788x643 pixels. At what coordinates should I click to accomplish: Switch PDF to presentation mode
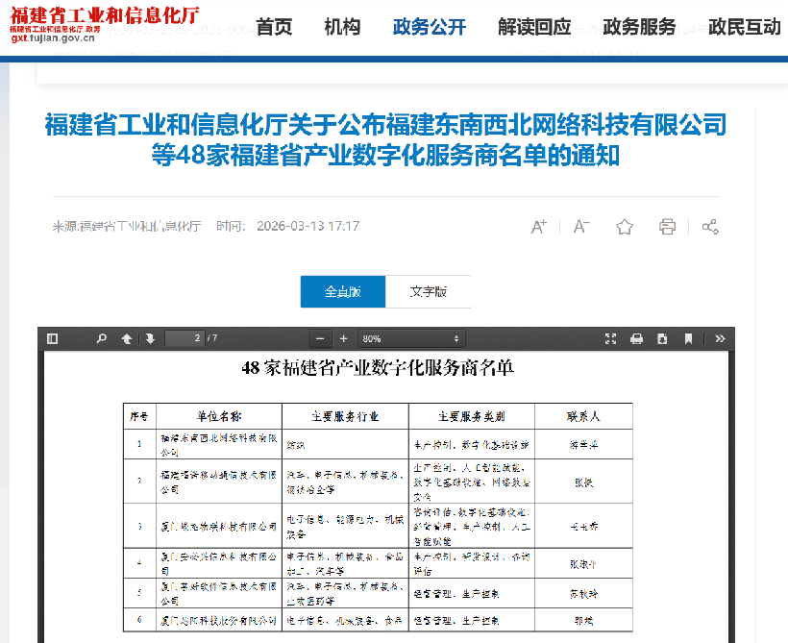610,338
